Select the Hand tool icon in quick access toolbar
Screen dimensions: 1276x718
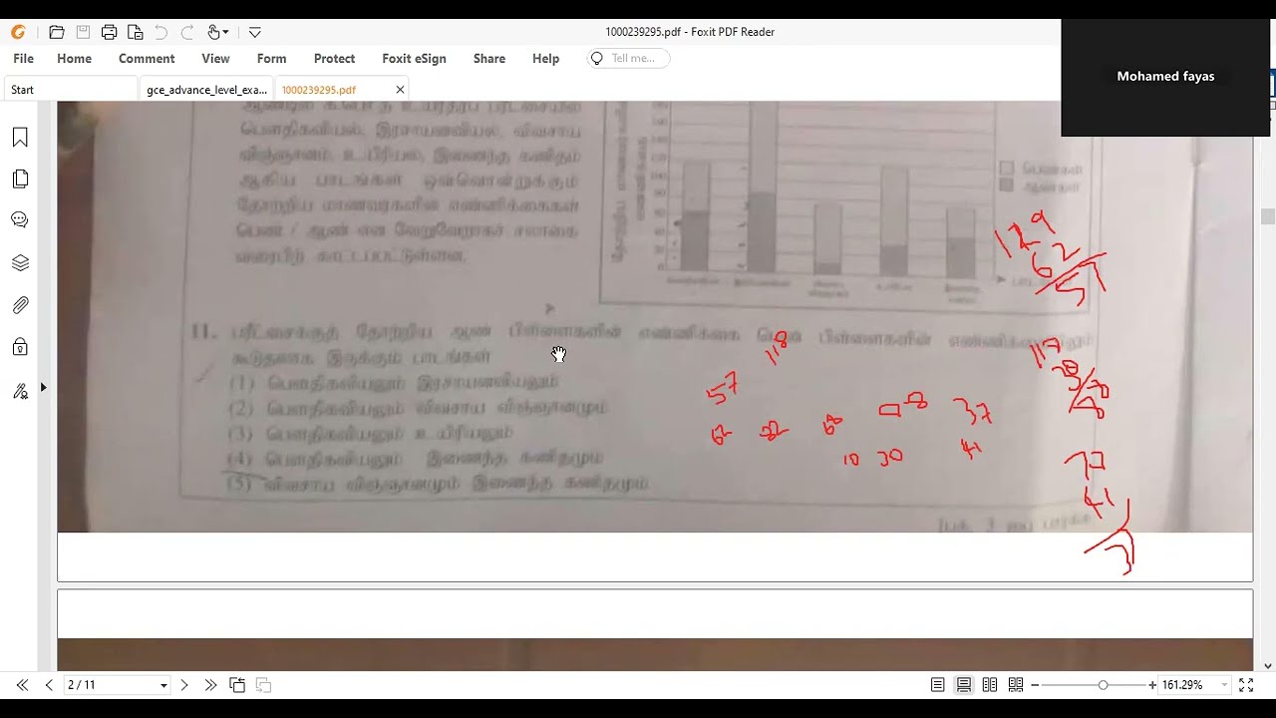click(213, 32)
